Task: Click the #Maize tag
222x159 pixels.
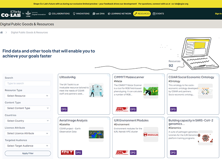Action: pyautogui.click(x=118, y=81)
